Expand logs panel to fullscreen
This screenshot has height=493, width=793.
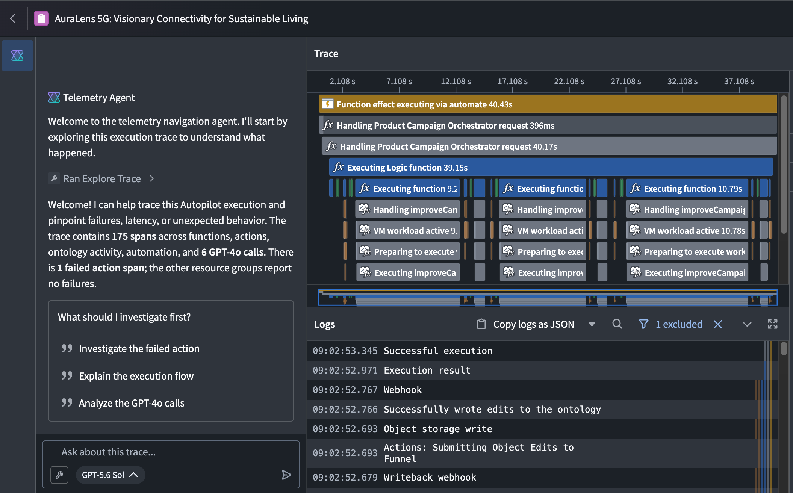[773, 324]
